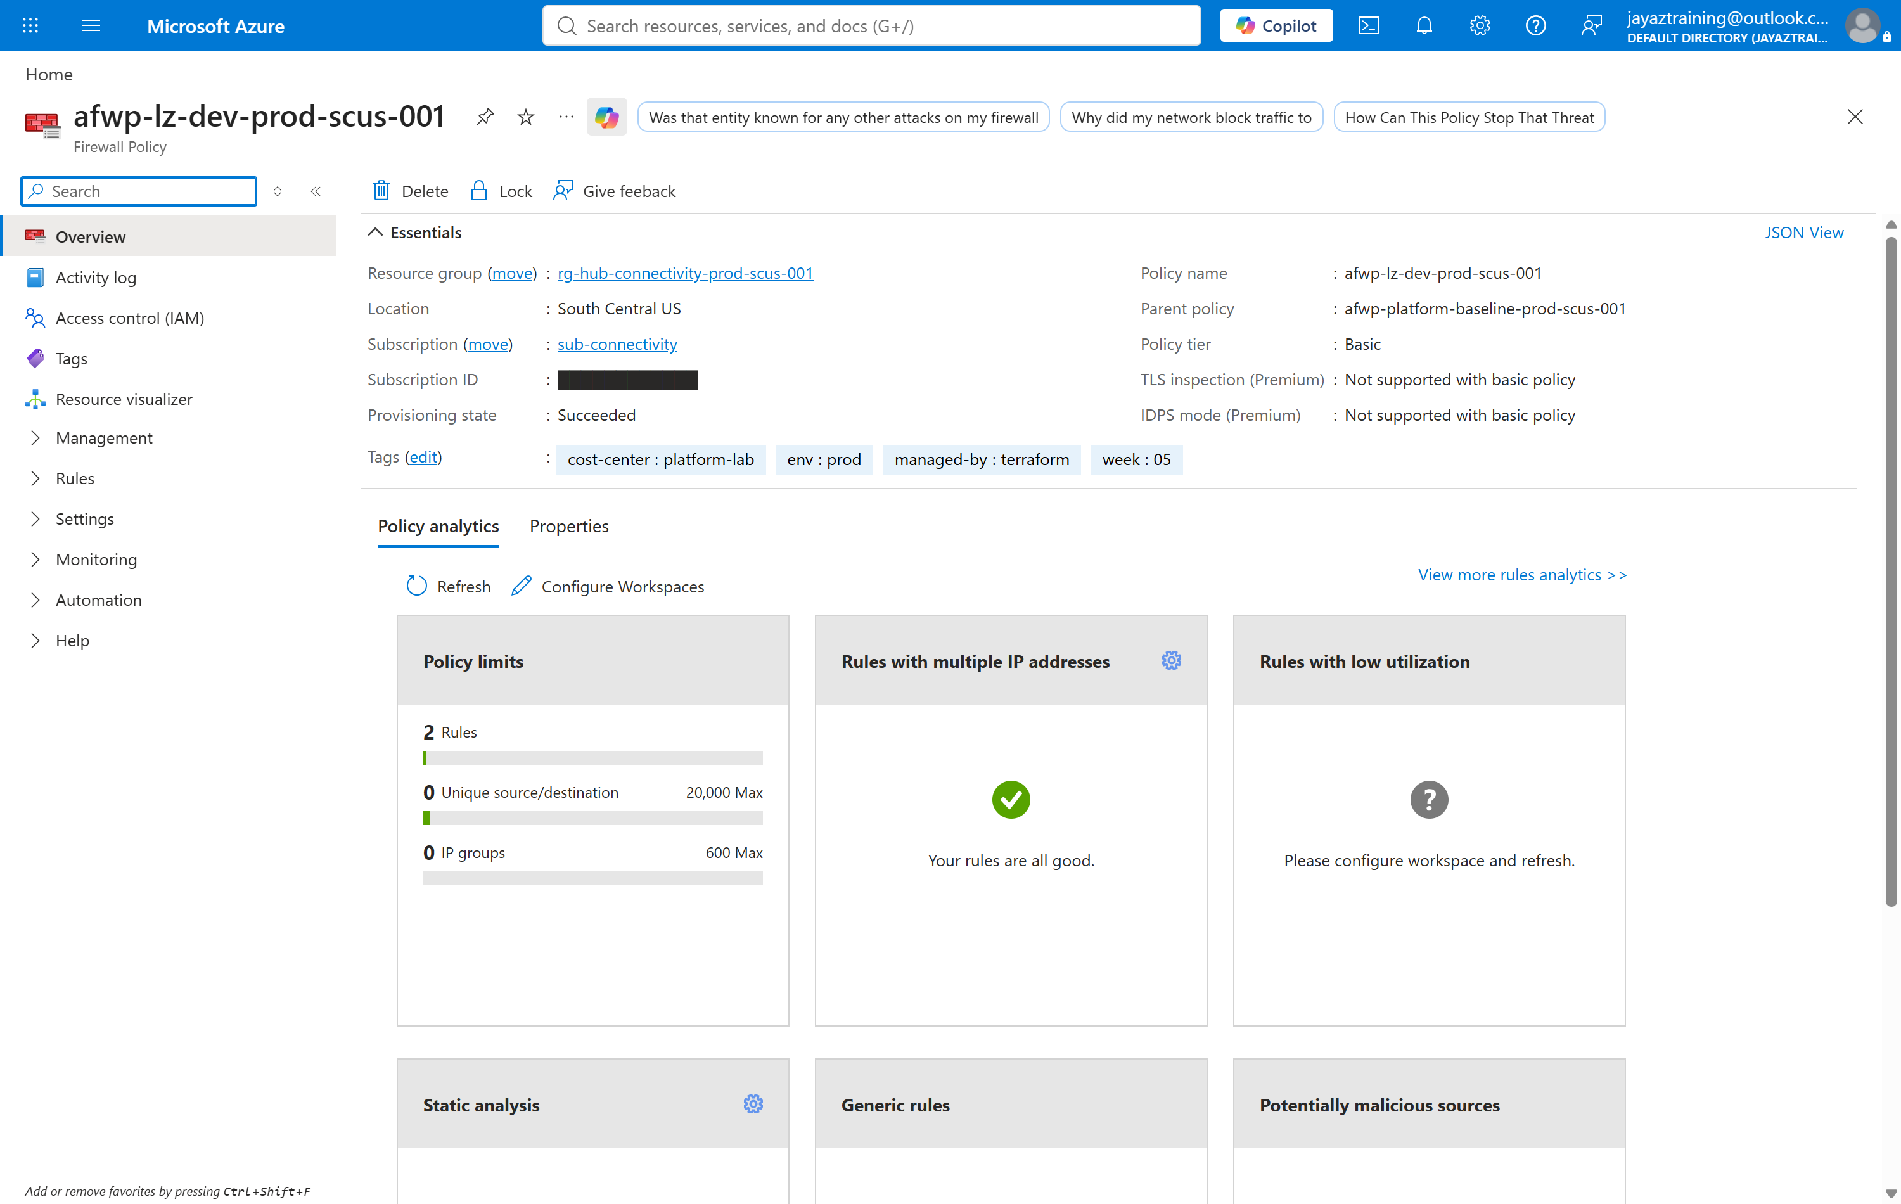Click the Give feedback person icon
This screenshot has width=1901, height=1204.
[563, 190]
